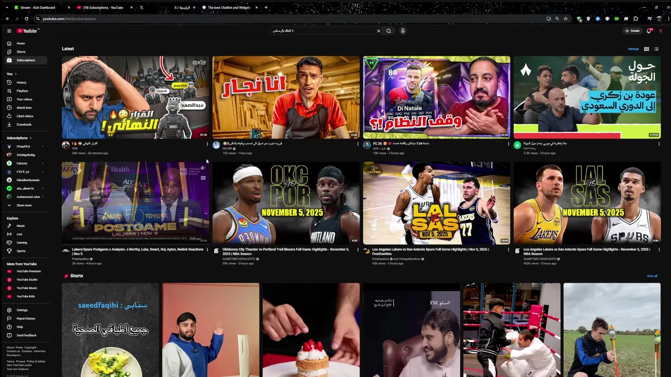671x377 pixels.
Task: Switch to list view layout
Action: pyautogui.click(x=656, y=49)
